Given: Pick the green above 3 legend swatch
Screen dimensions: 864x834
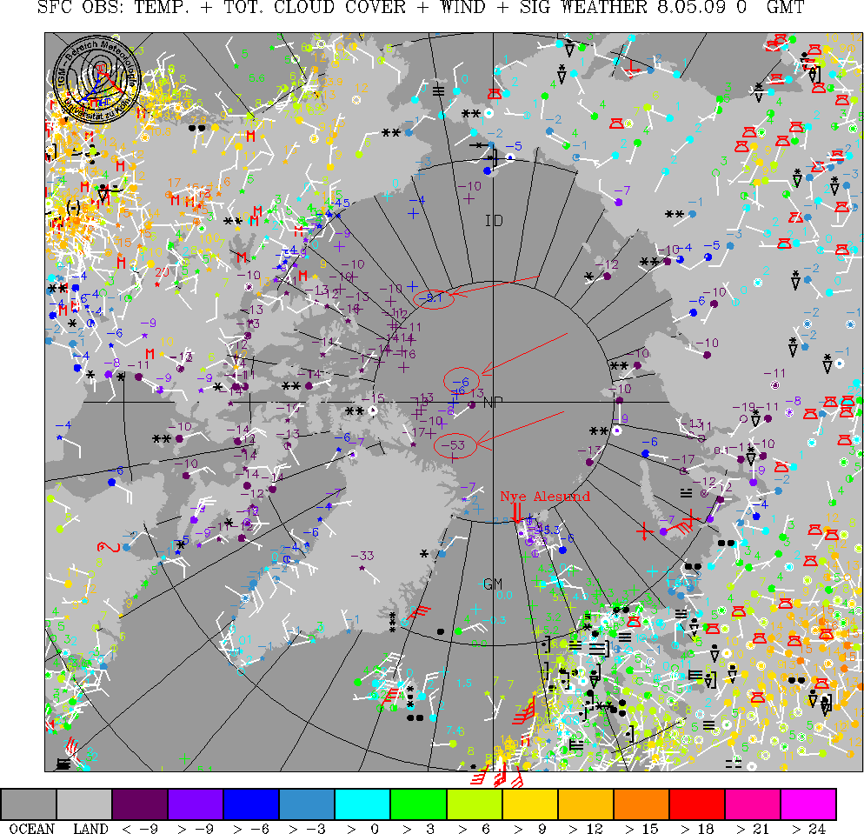Looking at the screenshot, I should click(418, 804).
